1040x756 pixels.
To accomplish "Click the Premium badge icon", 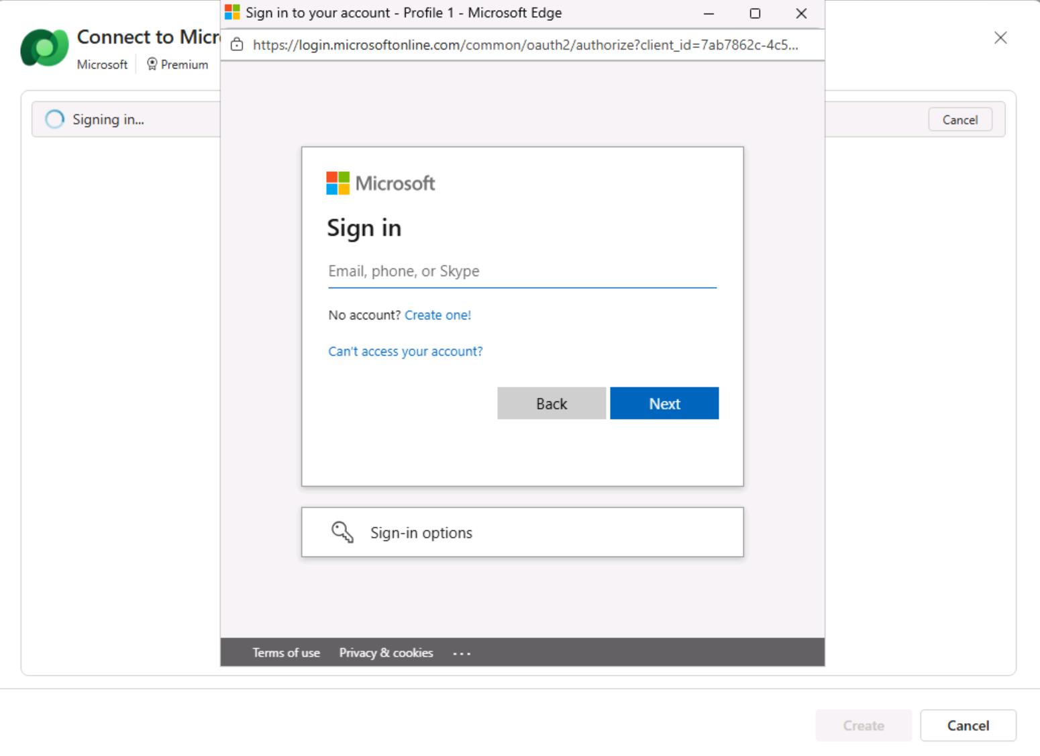I will click(152, 64).
